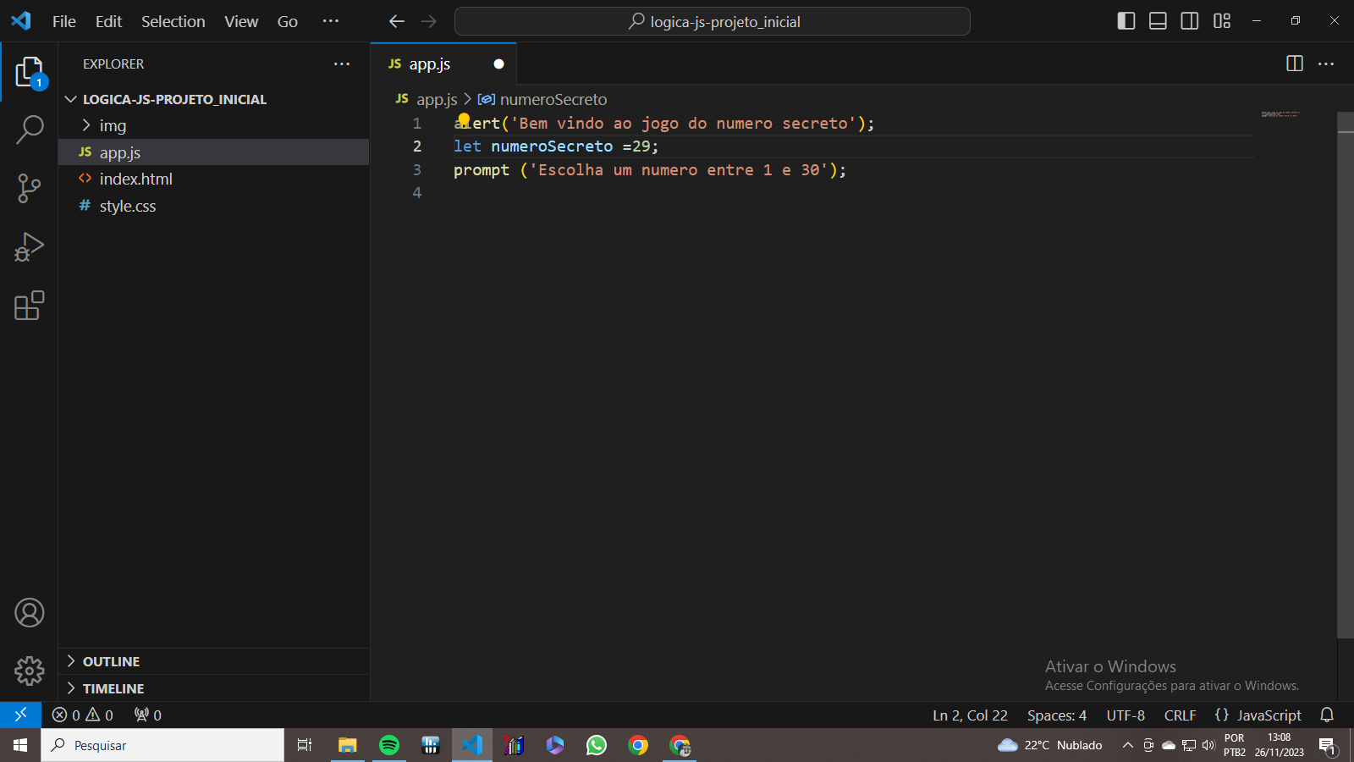Open the Manage gear icon
The image size is (1354, 762).
click(29, 671)
